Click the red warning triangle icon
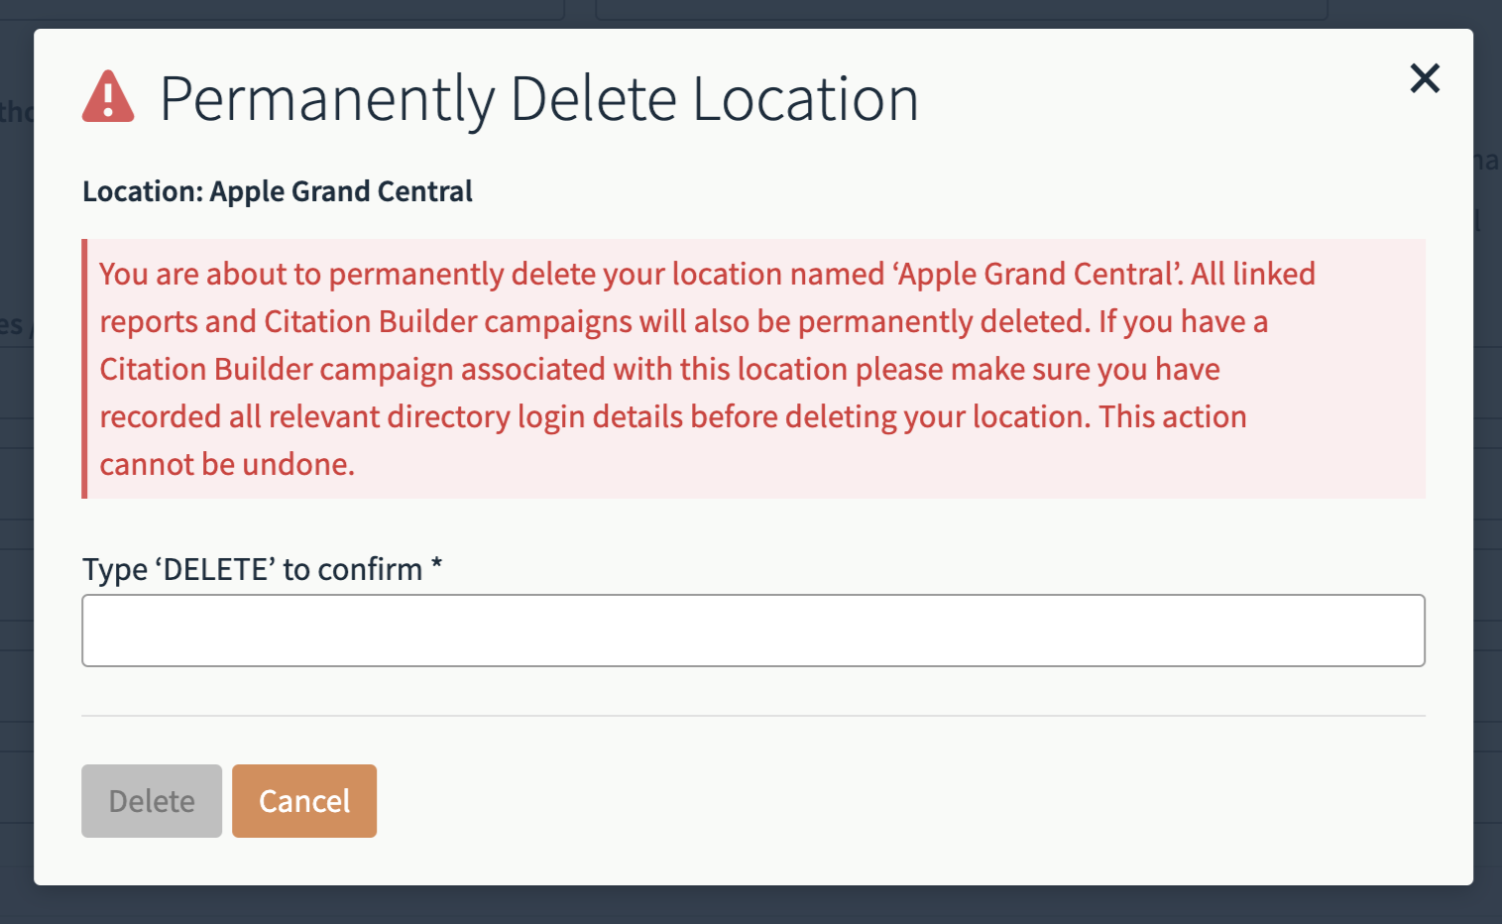The width and height of the screenshot is (1502, 924). coord(108,97)
